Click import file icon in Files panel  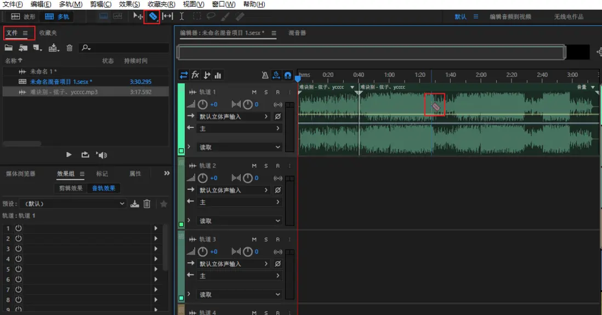23,48
